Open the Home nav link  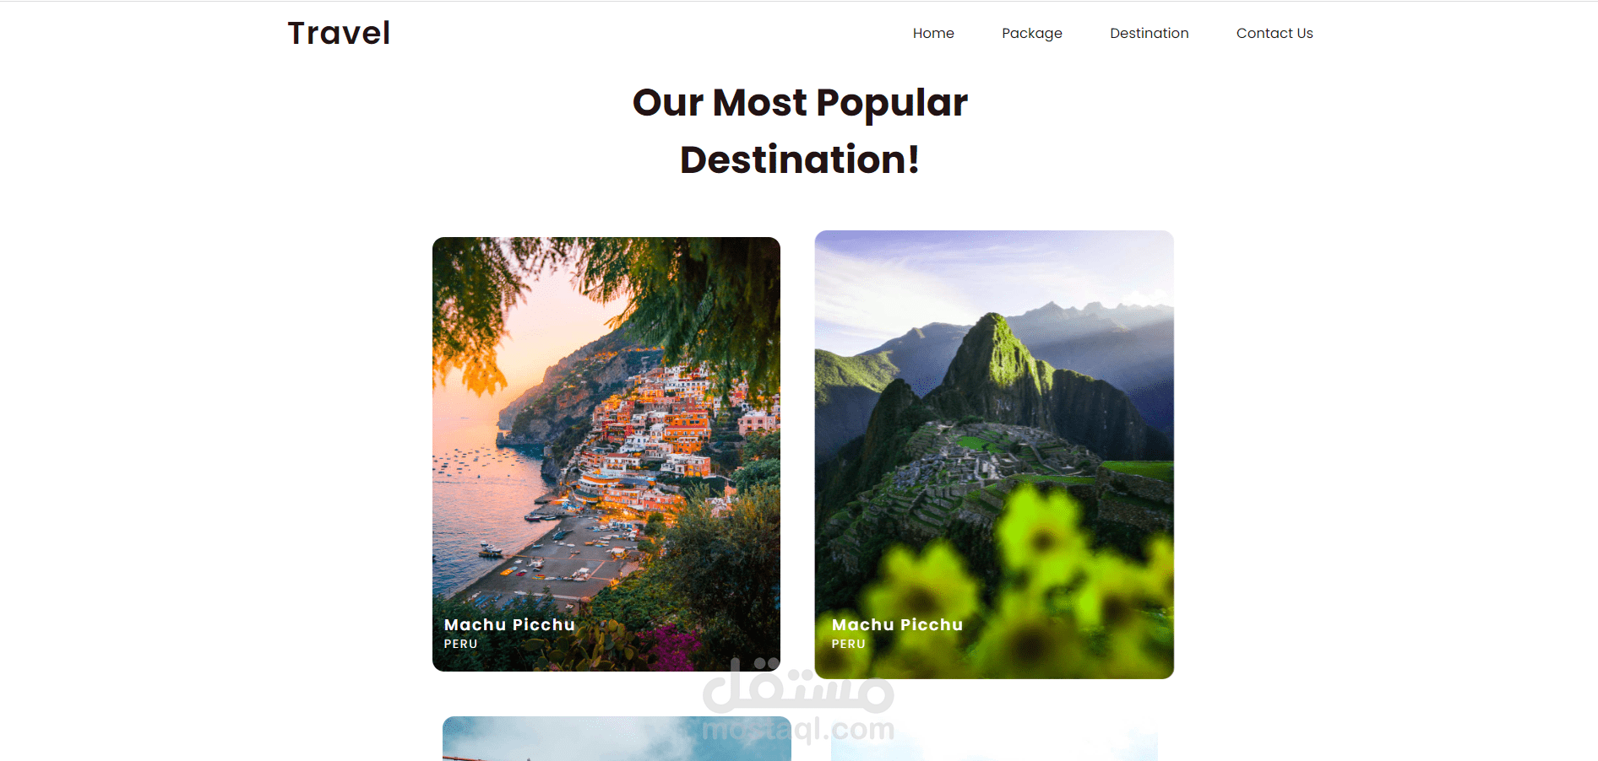pos(933,33)
